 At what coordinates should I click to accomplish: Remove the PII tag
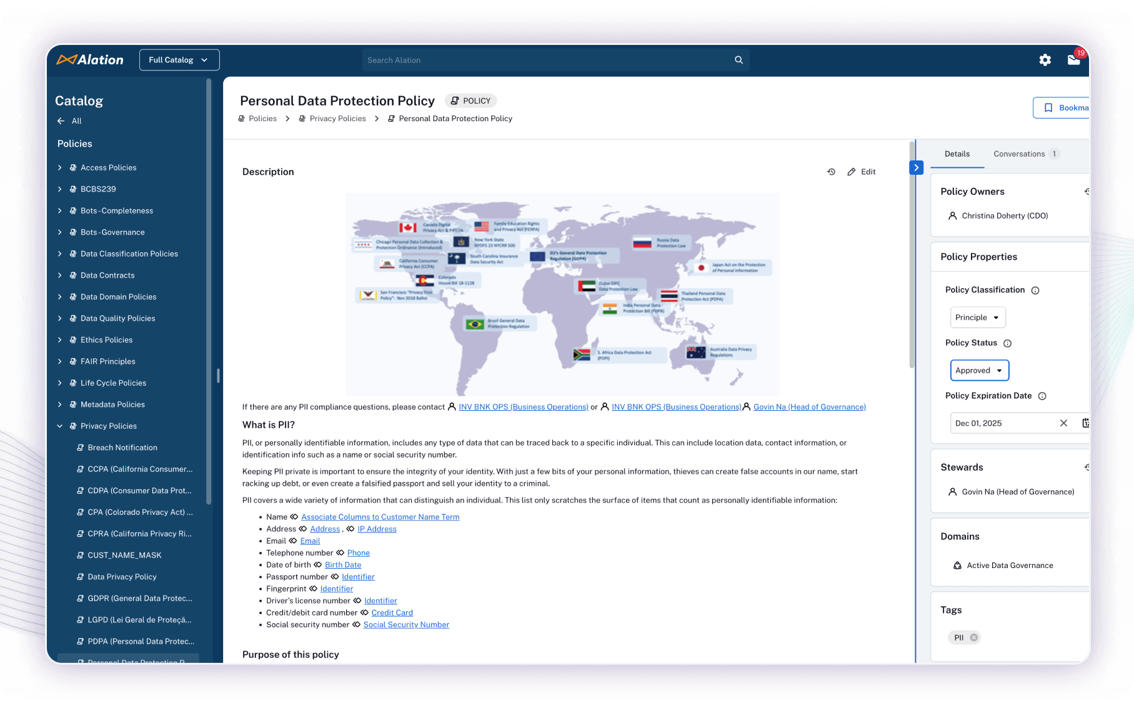pos(973,637)
